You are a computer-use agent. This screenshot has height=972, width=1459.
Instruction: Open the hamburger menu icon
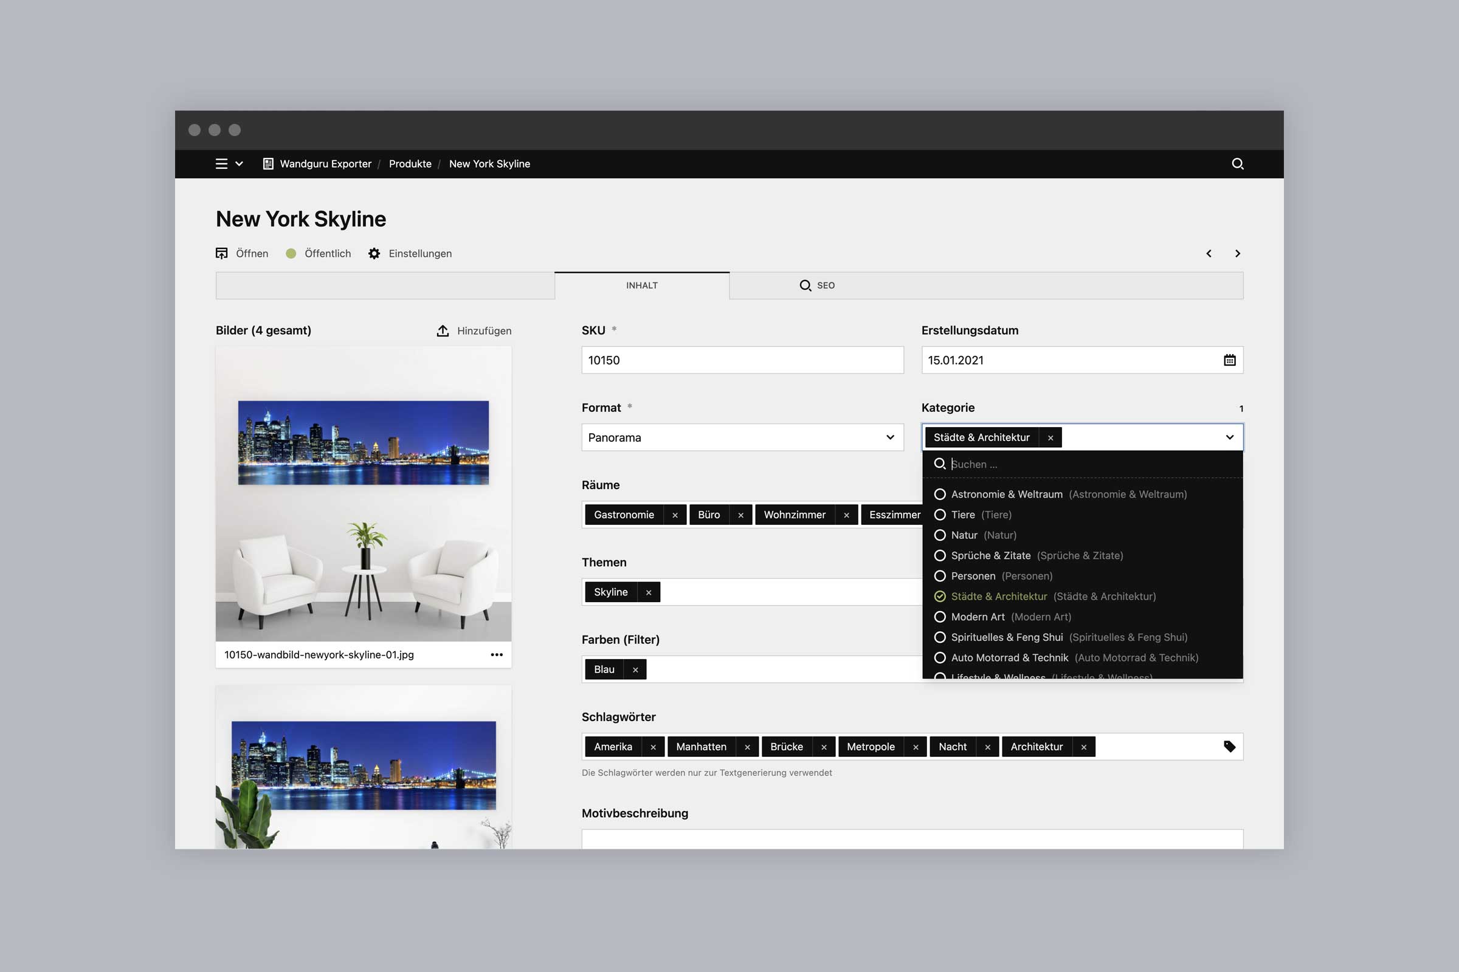221,163
